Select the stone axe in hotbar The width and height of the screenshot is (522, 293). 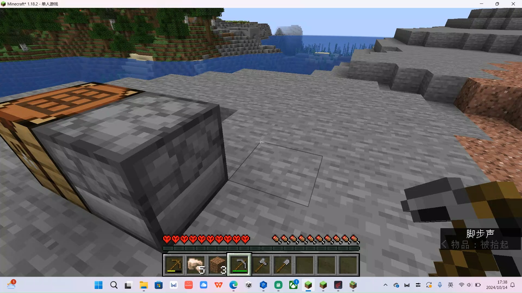tap(261, 265)
